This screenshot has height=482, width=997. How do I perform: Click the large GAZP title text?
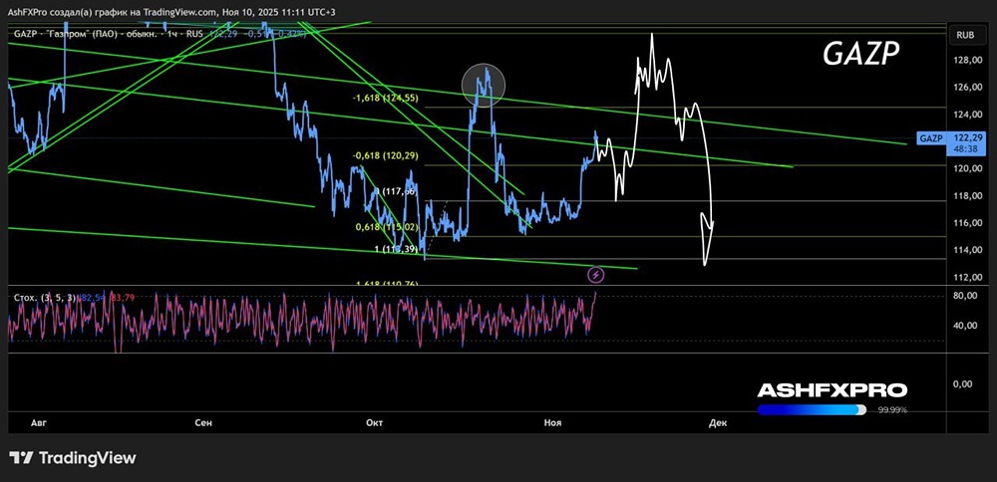pos(861,55)
